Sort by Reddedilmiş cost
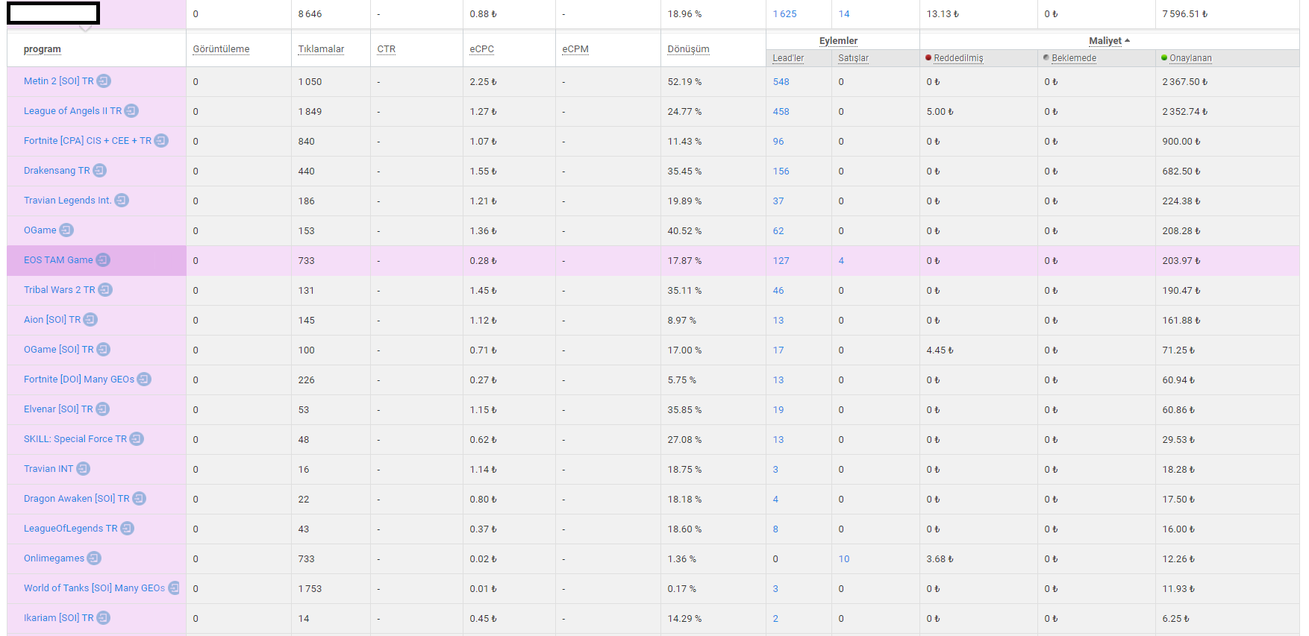The image size is (1309, 636). [958, 58]
